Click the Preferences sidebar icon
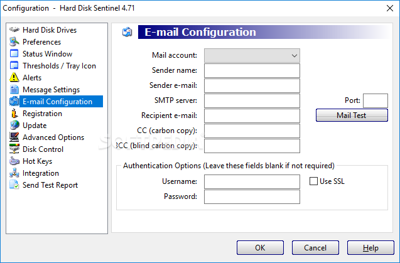This screenshot has width=400, height=263. click(x=14, y=41)
